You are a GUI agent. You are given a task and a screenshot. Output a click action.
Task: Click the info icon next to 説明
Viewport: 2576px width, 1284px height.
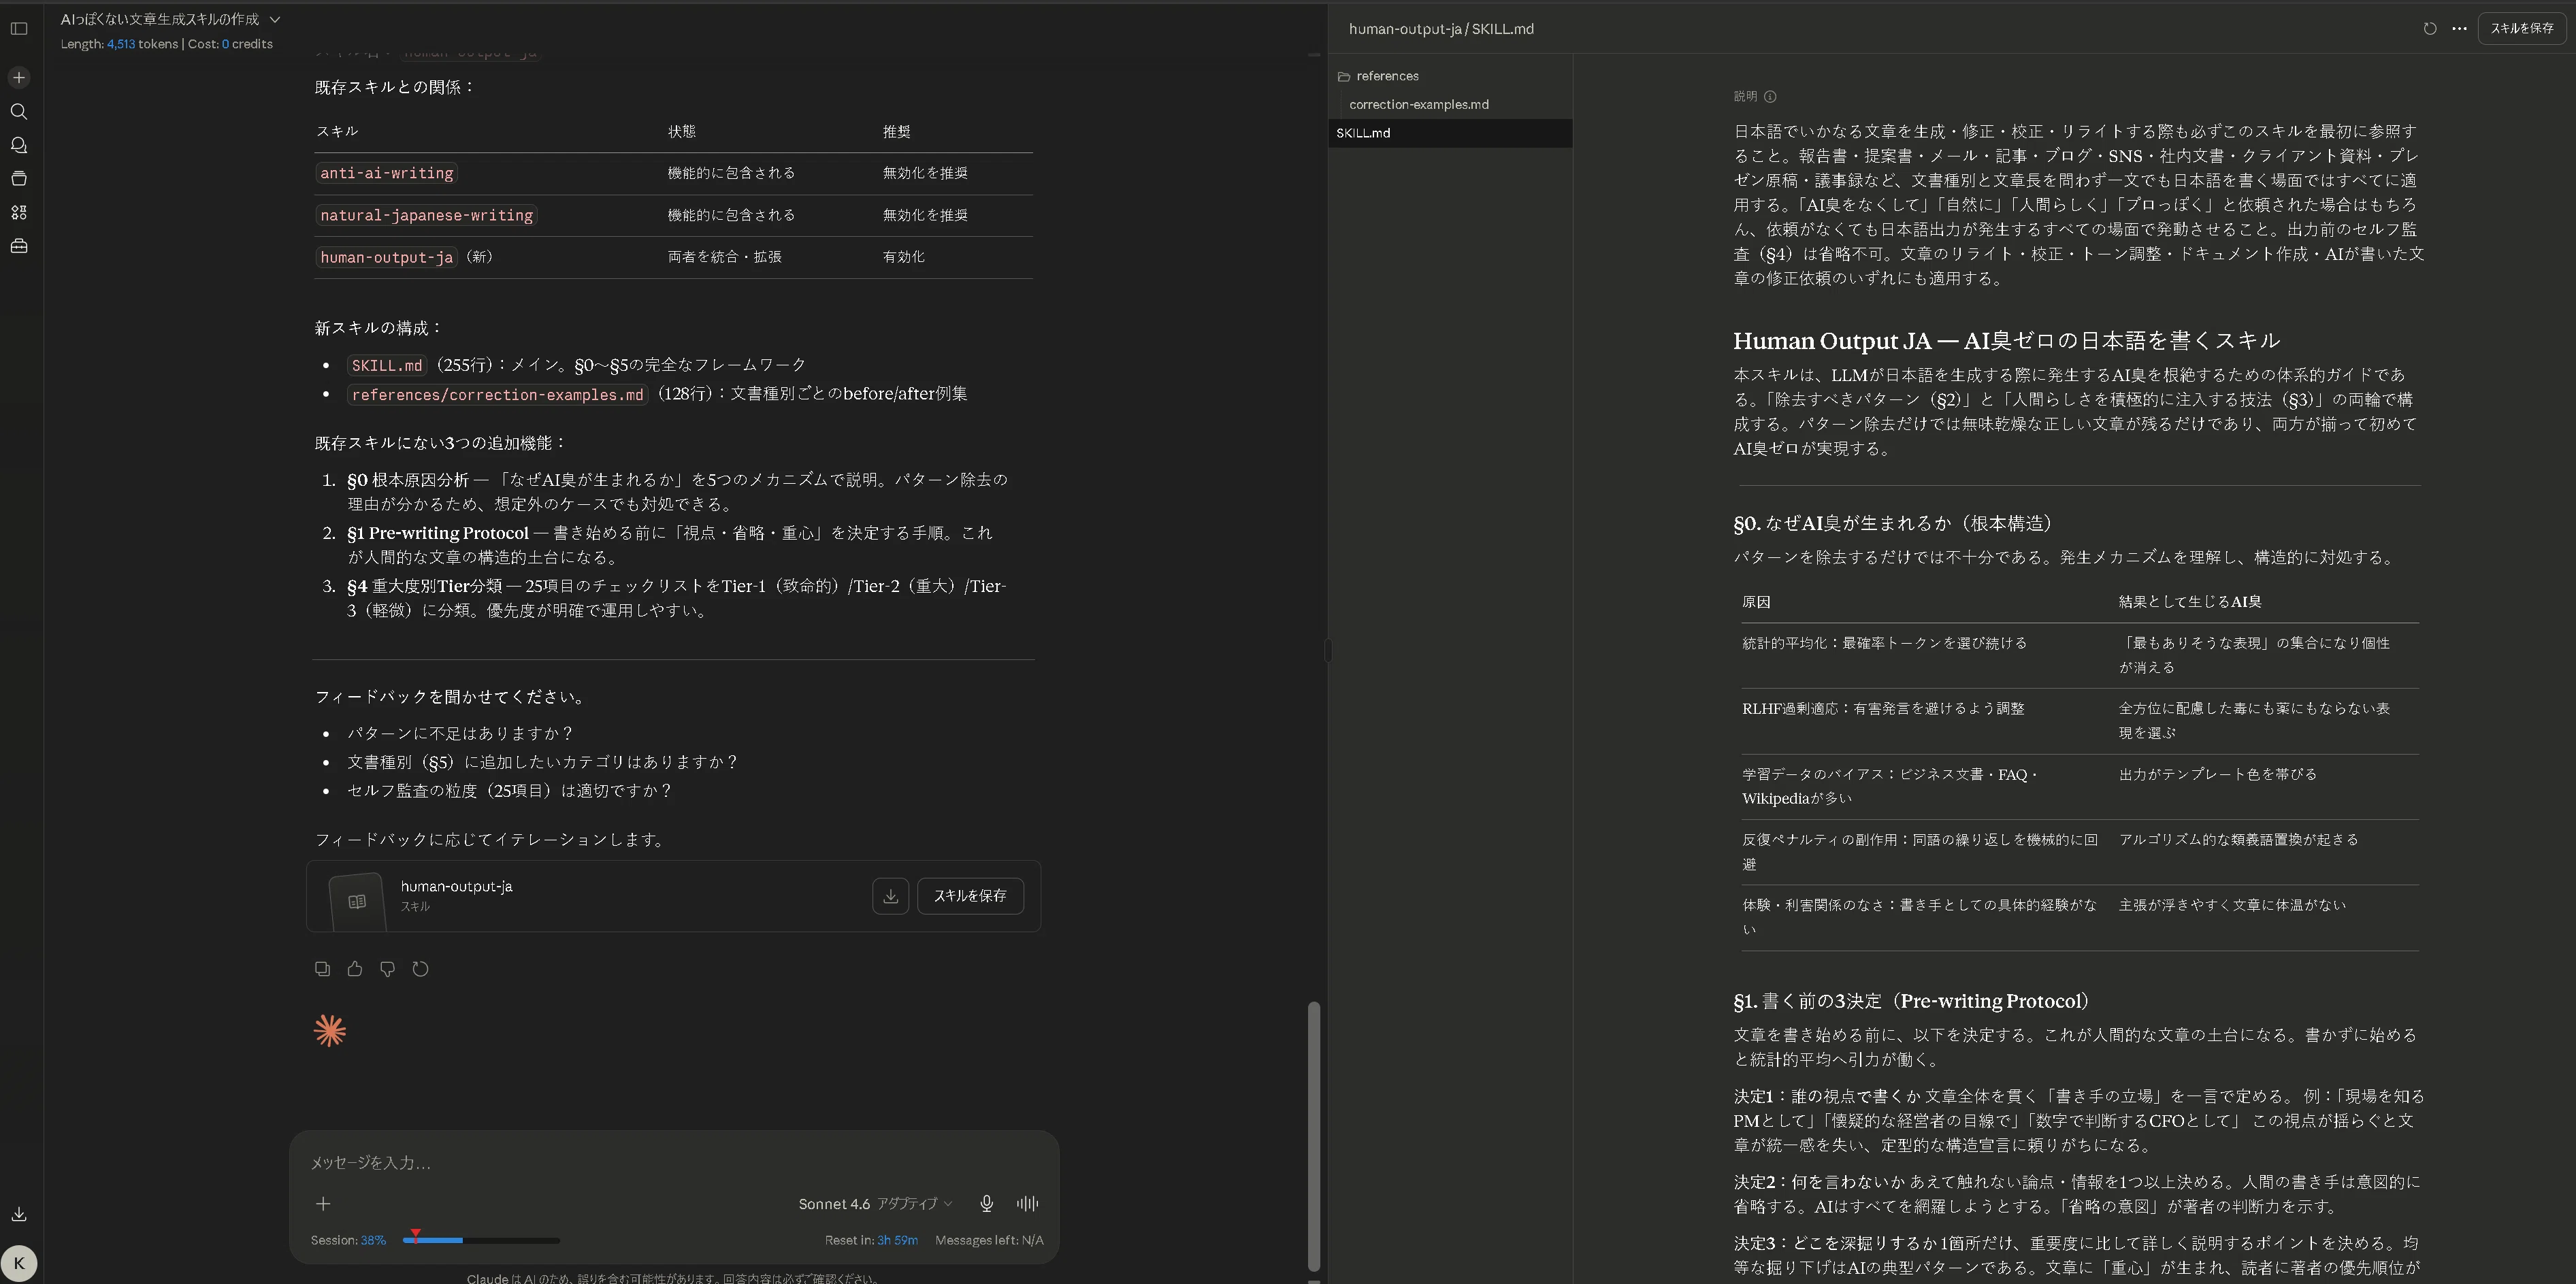(x=1770, y=97)
